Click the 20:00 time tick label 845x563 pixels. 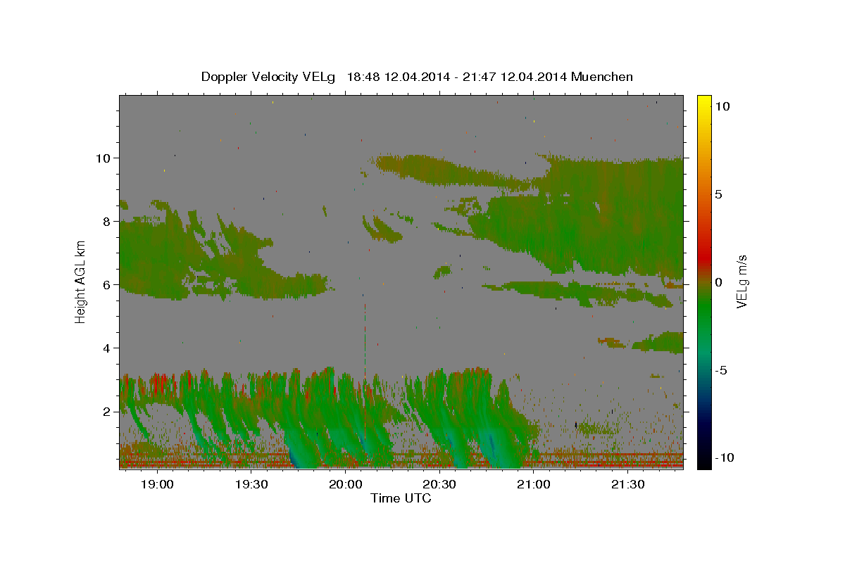pyautogui.click(x=345, y=485)
